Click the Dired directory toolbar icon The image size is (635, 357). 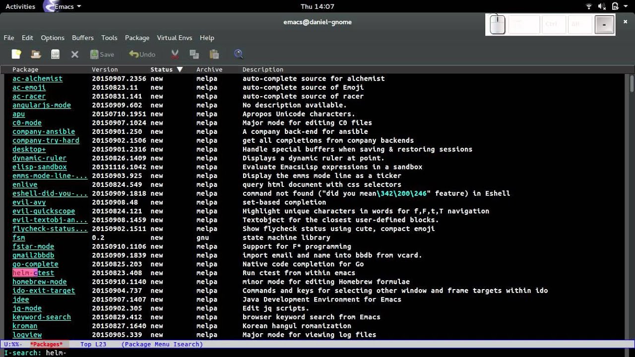[x=55, y=54]
